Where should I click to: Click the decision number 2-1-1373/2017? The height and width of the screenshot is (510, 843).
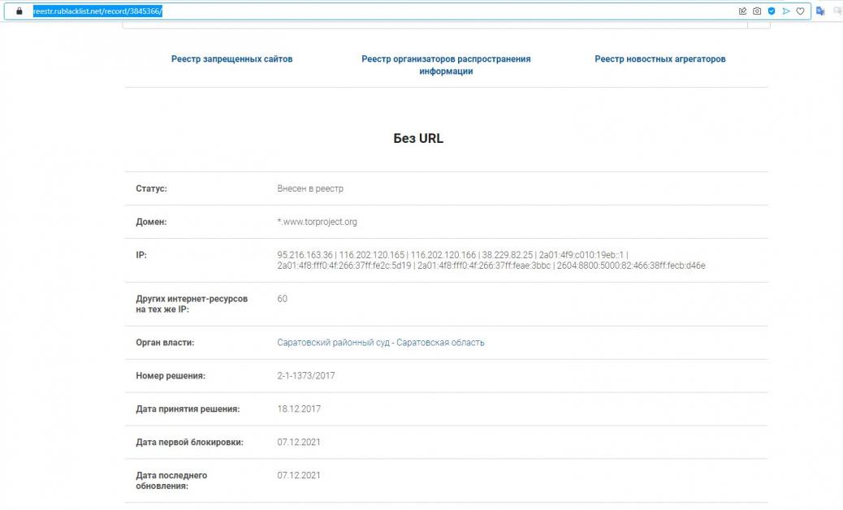point(306,376)
